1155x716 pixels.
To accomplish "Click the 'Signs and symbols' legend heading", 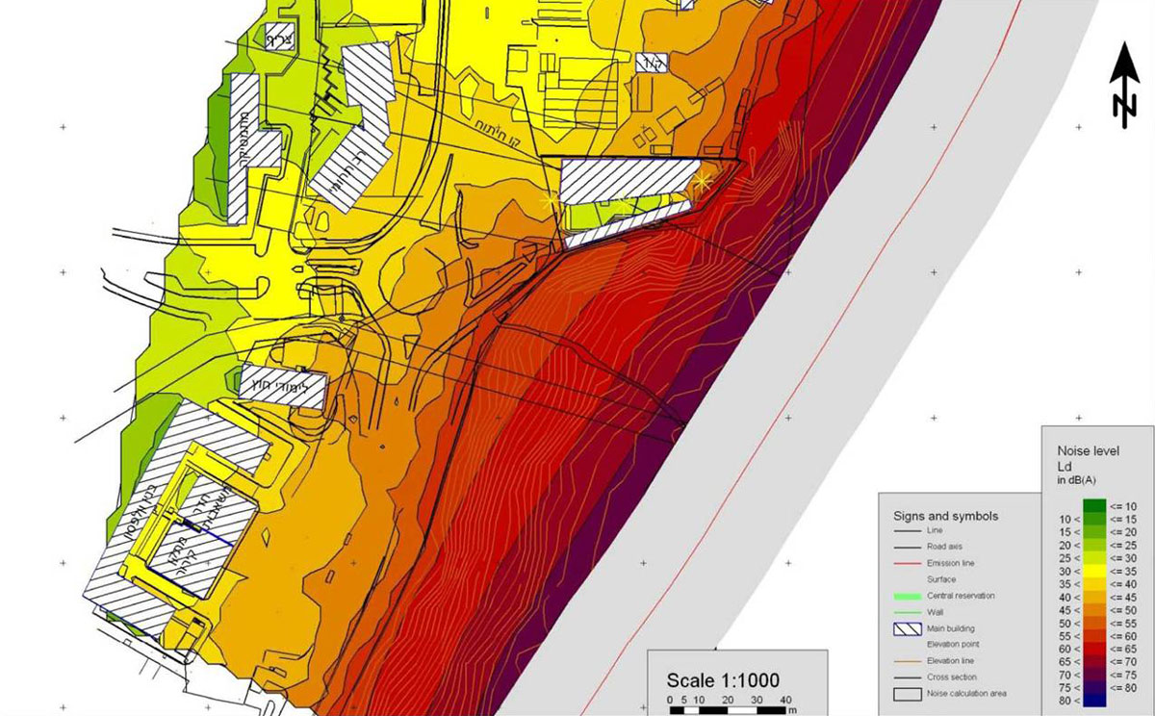I will pyautogui.click(x=946, y=516).
